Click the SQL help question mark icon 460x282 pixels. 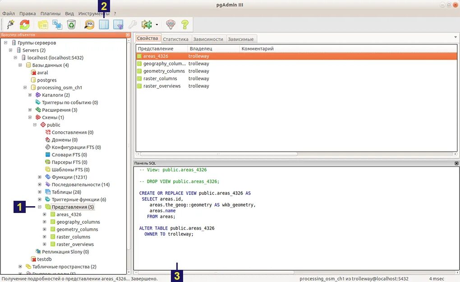click(185, 25)
